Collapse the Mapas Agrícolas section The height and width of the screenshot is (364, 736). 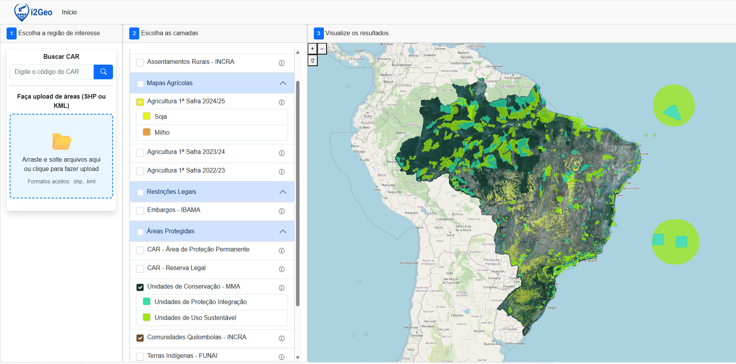coord(282,83)
